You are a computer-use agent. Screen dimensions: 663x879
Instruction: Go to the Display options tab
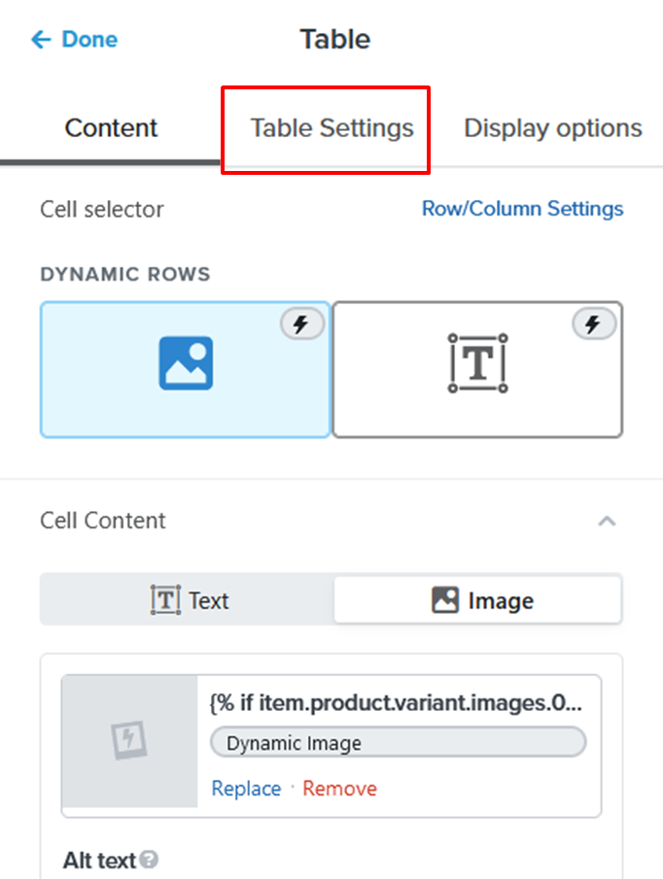point(552,128)
